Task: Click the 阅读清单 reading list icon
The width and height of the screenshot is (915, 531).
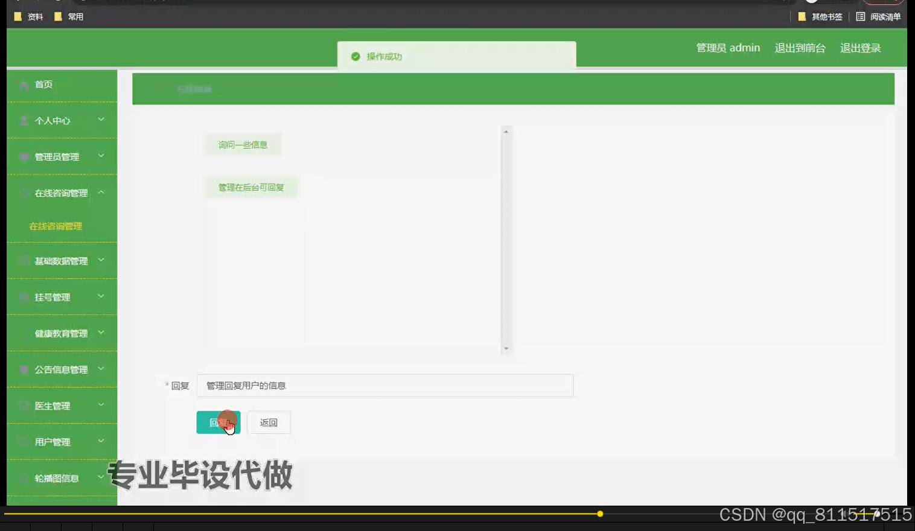Action: (860, 16)
